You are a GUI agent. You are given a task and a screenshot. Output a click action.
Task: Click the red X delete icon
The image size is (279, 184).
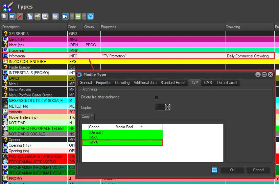20,16
